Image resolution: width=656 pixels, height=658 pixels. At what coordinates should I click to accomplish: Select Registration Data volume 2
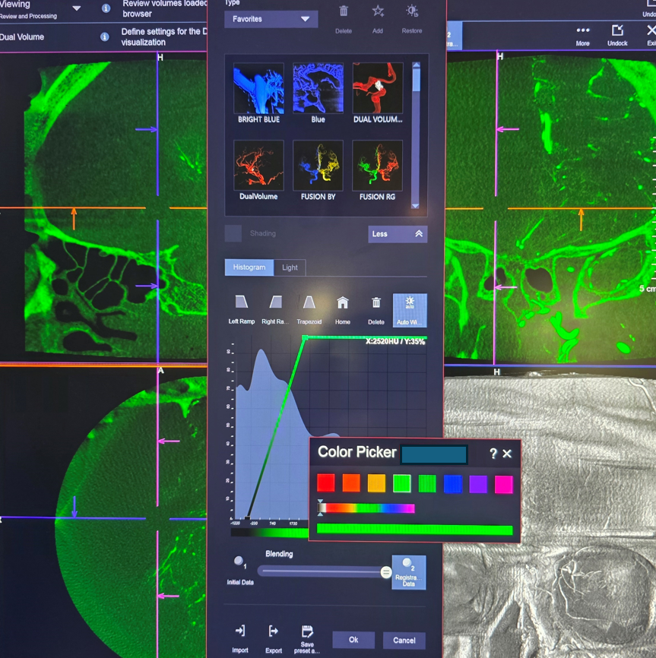pos(409,571)
